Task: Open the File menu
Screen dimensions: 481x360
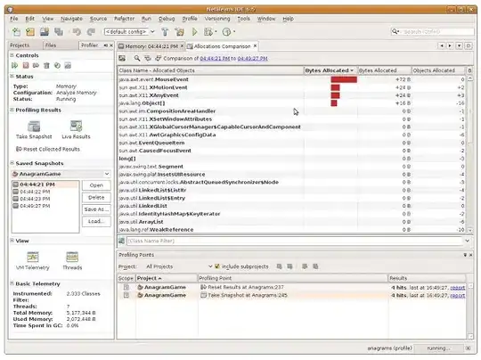Action: pyautogui.click(x=13, y=19)
